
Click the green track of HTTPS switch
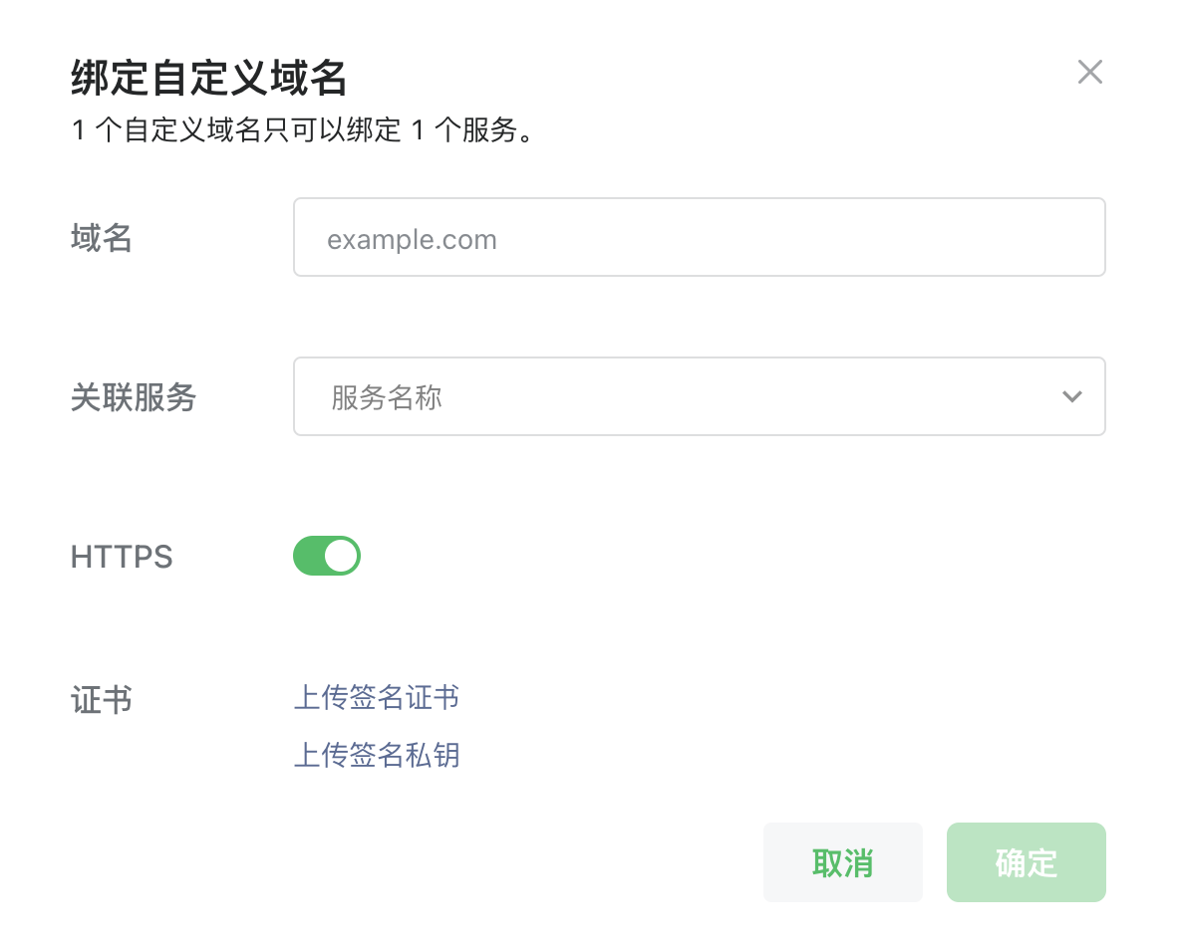click(309, 556)
